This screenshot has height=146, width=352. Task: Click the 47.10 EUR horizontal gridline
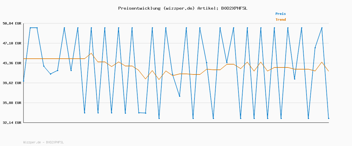point(176,43)
